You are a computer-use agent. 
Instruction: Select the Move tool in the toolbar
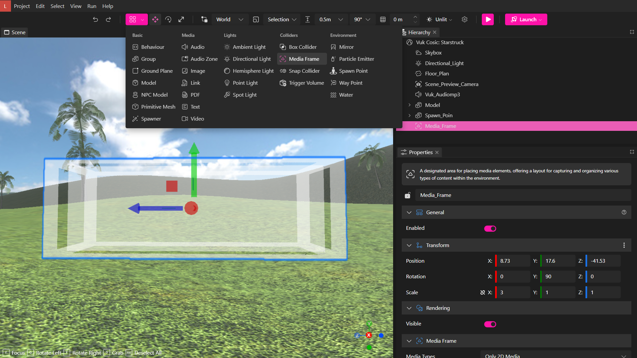[155, 19]
